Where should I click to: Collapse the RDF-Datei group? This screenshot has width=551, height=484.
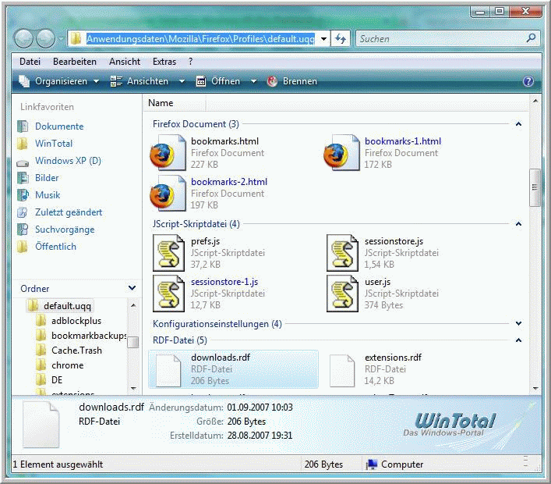518,340
